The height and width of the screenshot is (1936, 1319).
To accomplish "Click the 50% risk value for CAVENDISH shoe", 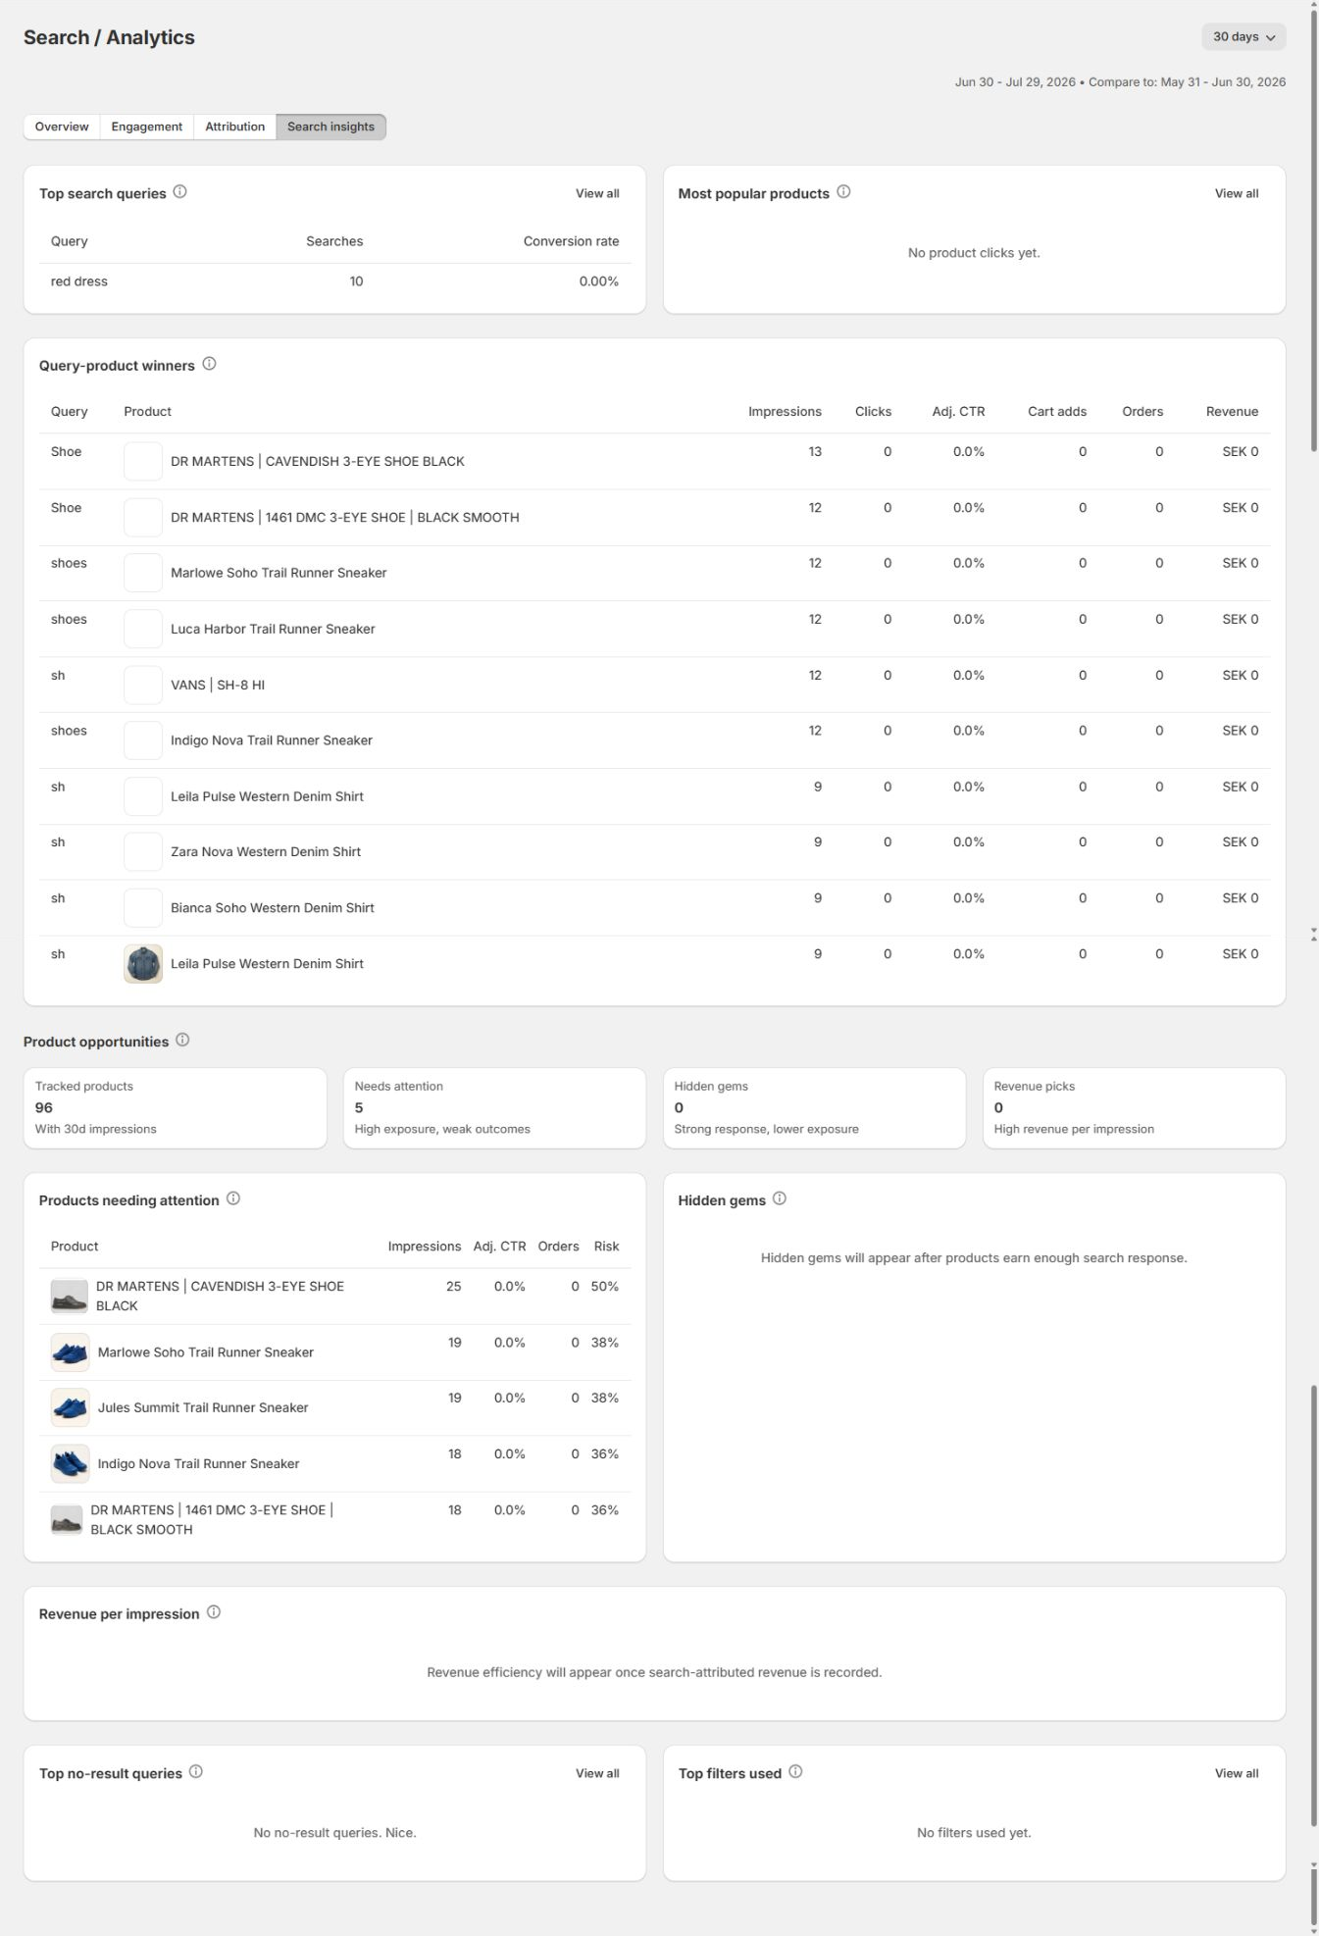I will pyautogui.click(x=604, y=1287).
